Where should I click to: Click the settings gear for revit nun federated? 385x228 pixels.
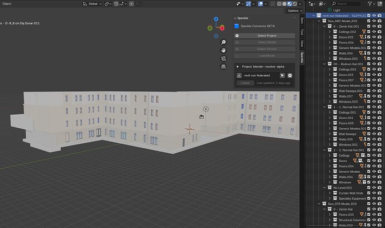click(x=290, y=75)
